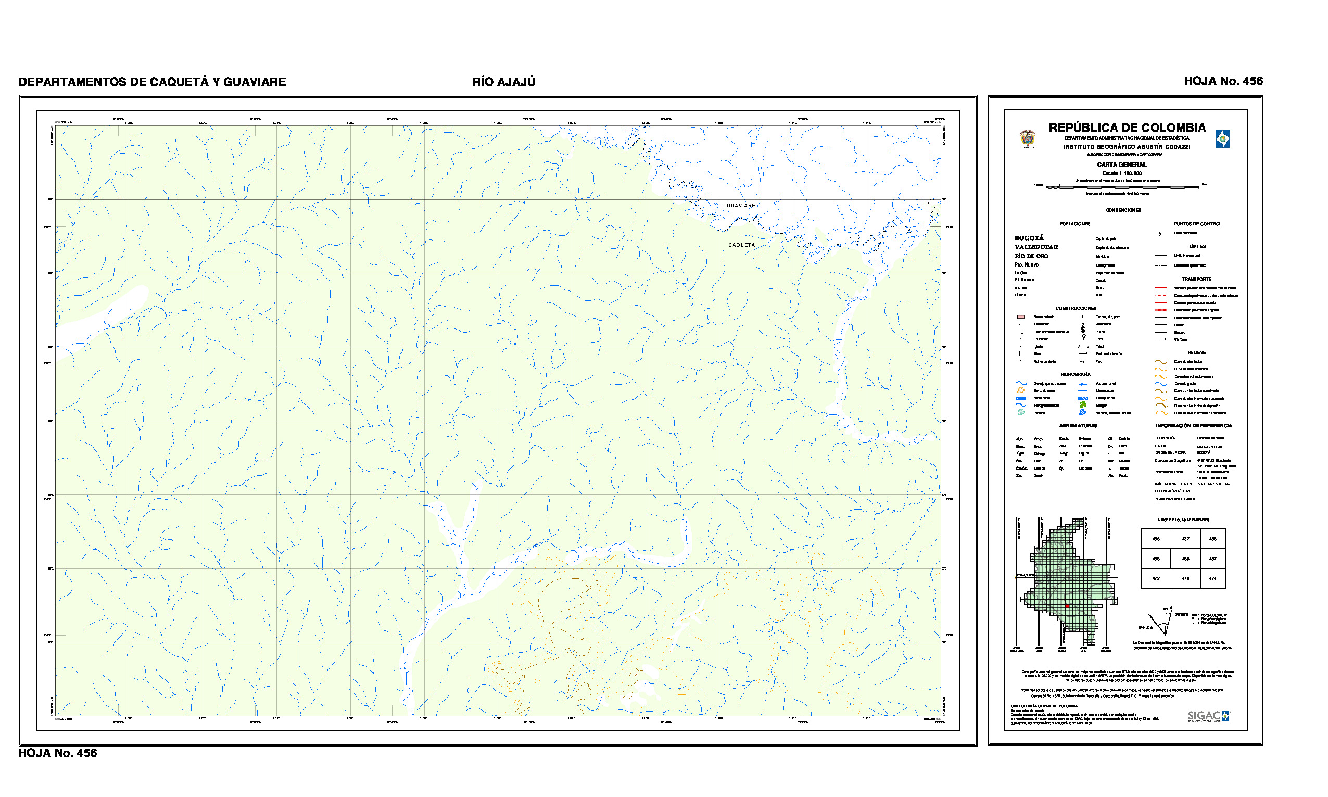1328x797 pixels.
Task: Click the Colombian coat of arms emblem
Action: (x=1027, y=138)
